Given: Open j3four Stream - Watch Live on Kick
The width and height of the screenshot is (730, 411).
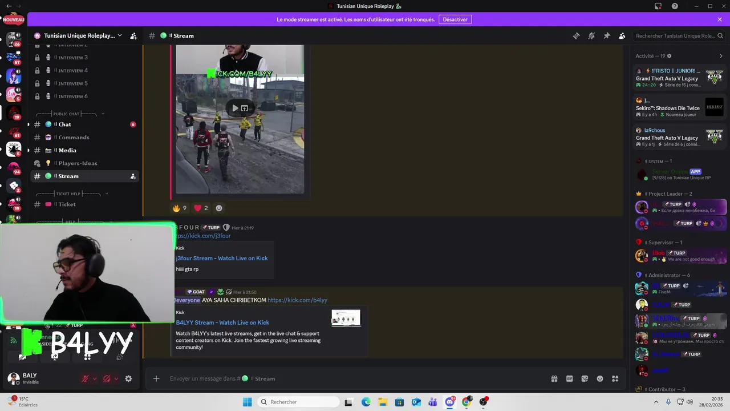Looking at the screenshot, I should point(222,258).
